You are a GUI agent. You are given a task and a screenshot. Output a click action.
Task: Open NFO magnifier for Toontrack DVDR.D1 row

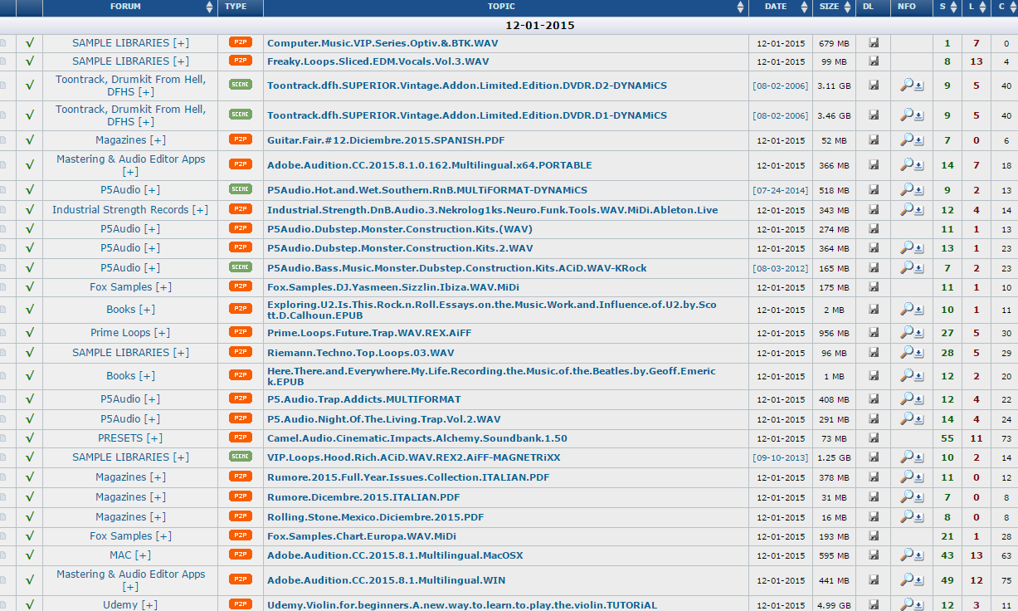coord(907,115)
